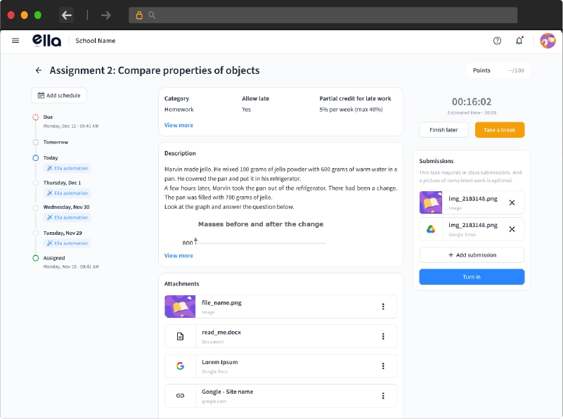
Task: Remove the first img_2183148.png image submission
Action: coord(512,202)
